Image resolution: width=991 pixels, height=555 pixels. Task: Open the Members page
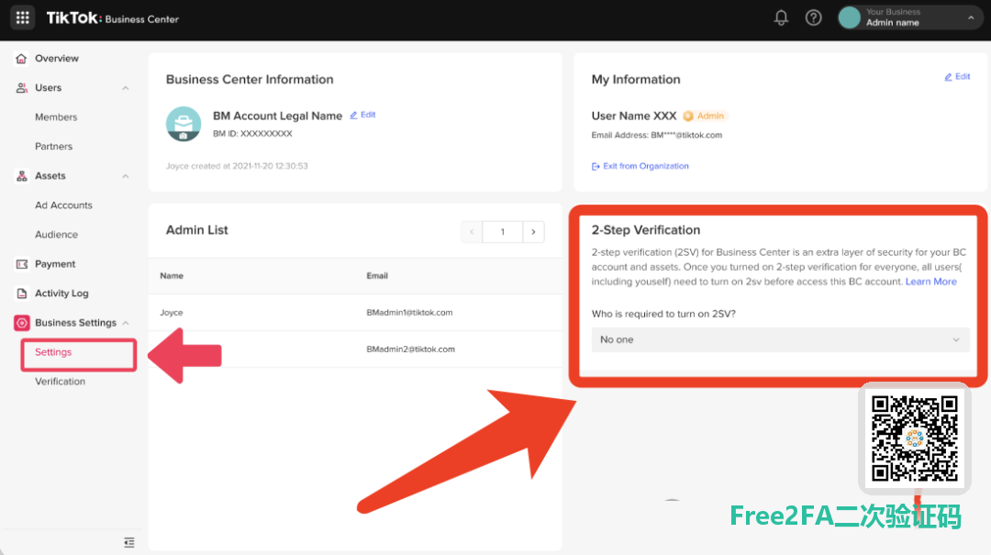coord(56,117)
